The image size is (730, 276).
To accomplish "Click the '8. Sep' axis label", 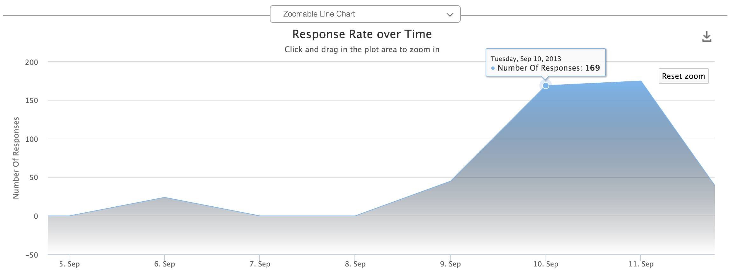I will (x=355, y=264).
